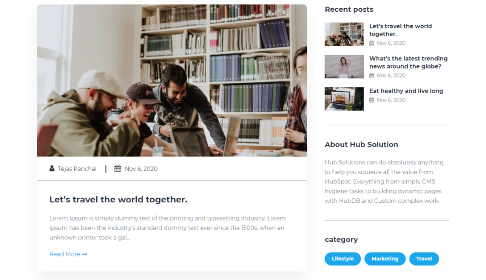Open sidebar post 'Eat healthy and live long'
The image size is (486, 280).
(x=406, y=91)
